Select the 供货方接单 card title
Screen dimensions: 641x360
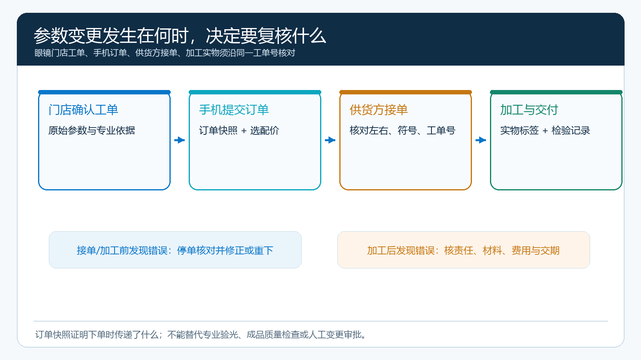[x=379, y=110]
